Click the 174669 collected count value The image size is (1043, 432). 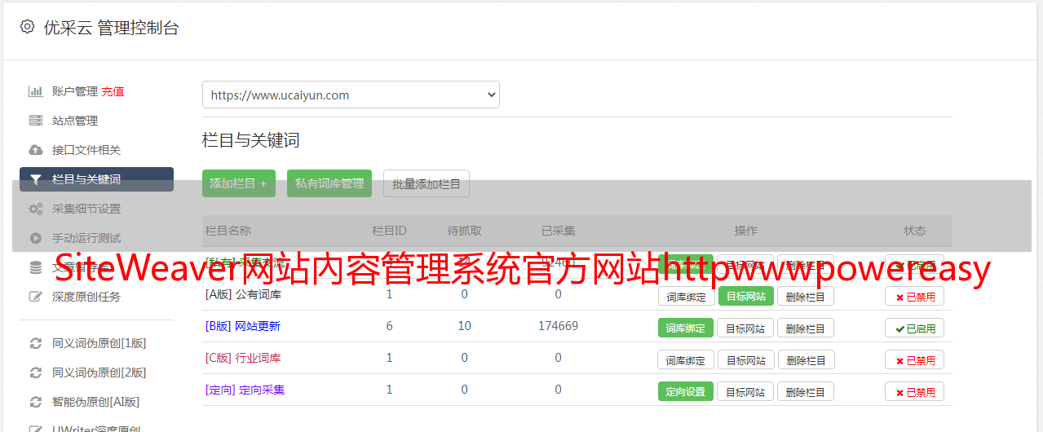point(558,326)
